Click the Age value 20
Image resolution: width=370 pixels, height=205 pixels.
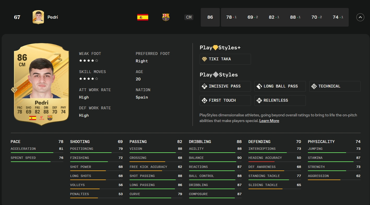[x=138, y=79]
